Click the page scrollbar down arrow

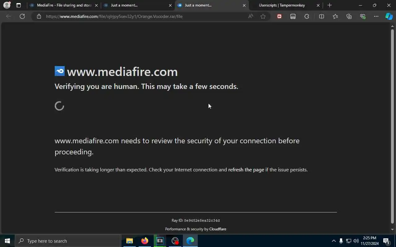coord(392,229)
